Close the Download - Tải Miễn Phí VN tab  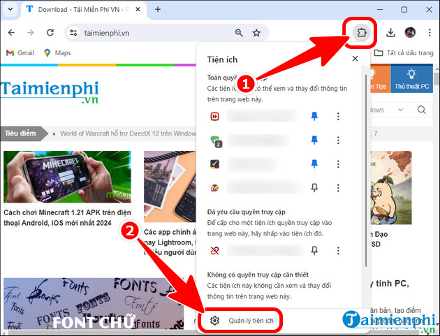pos(138,9)
